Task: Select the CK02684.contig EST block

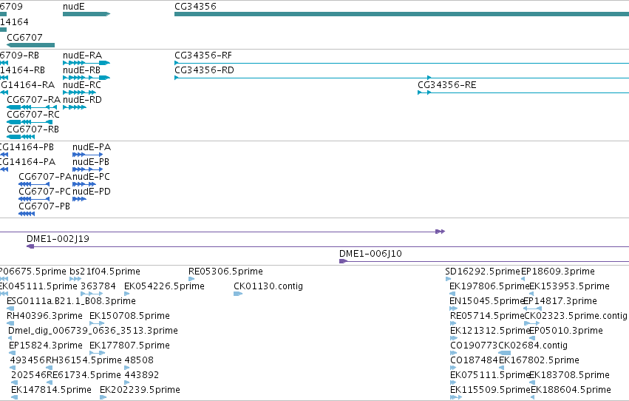Action: 505,353
